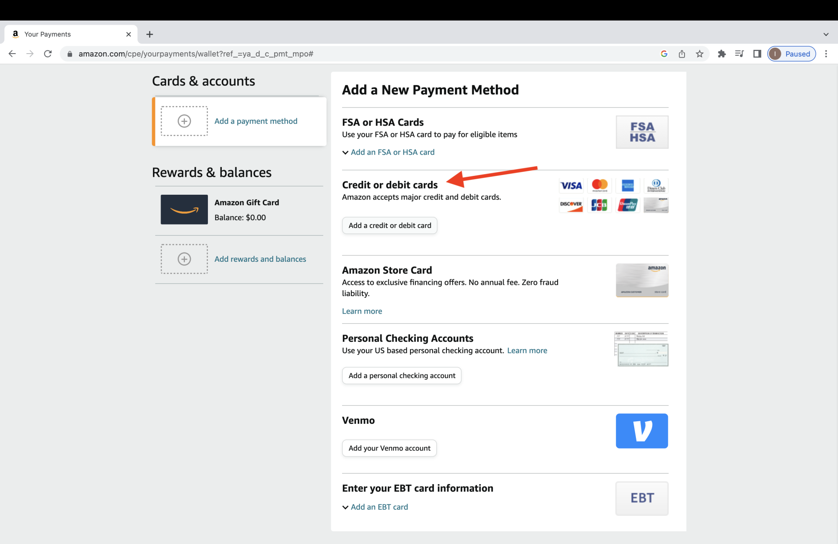Click the Add a credit or debit card button
The image size is (838, 544).
(390, 225)
